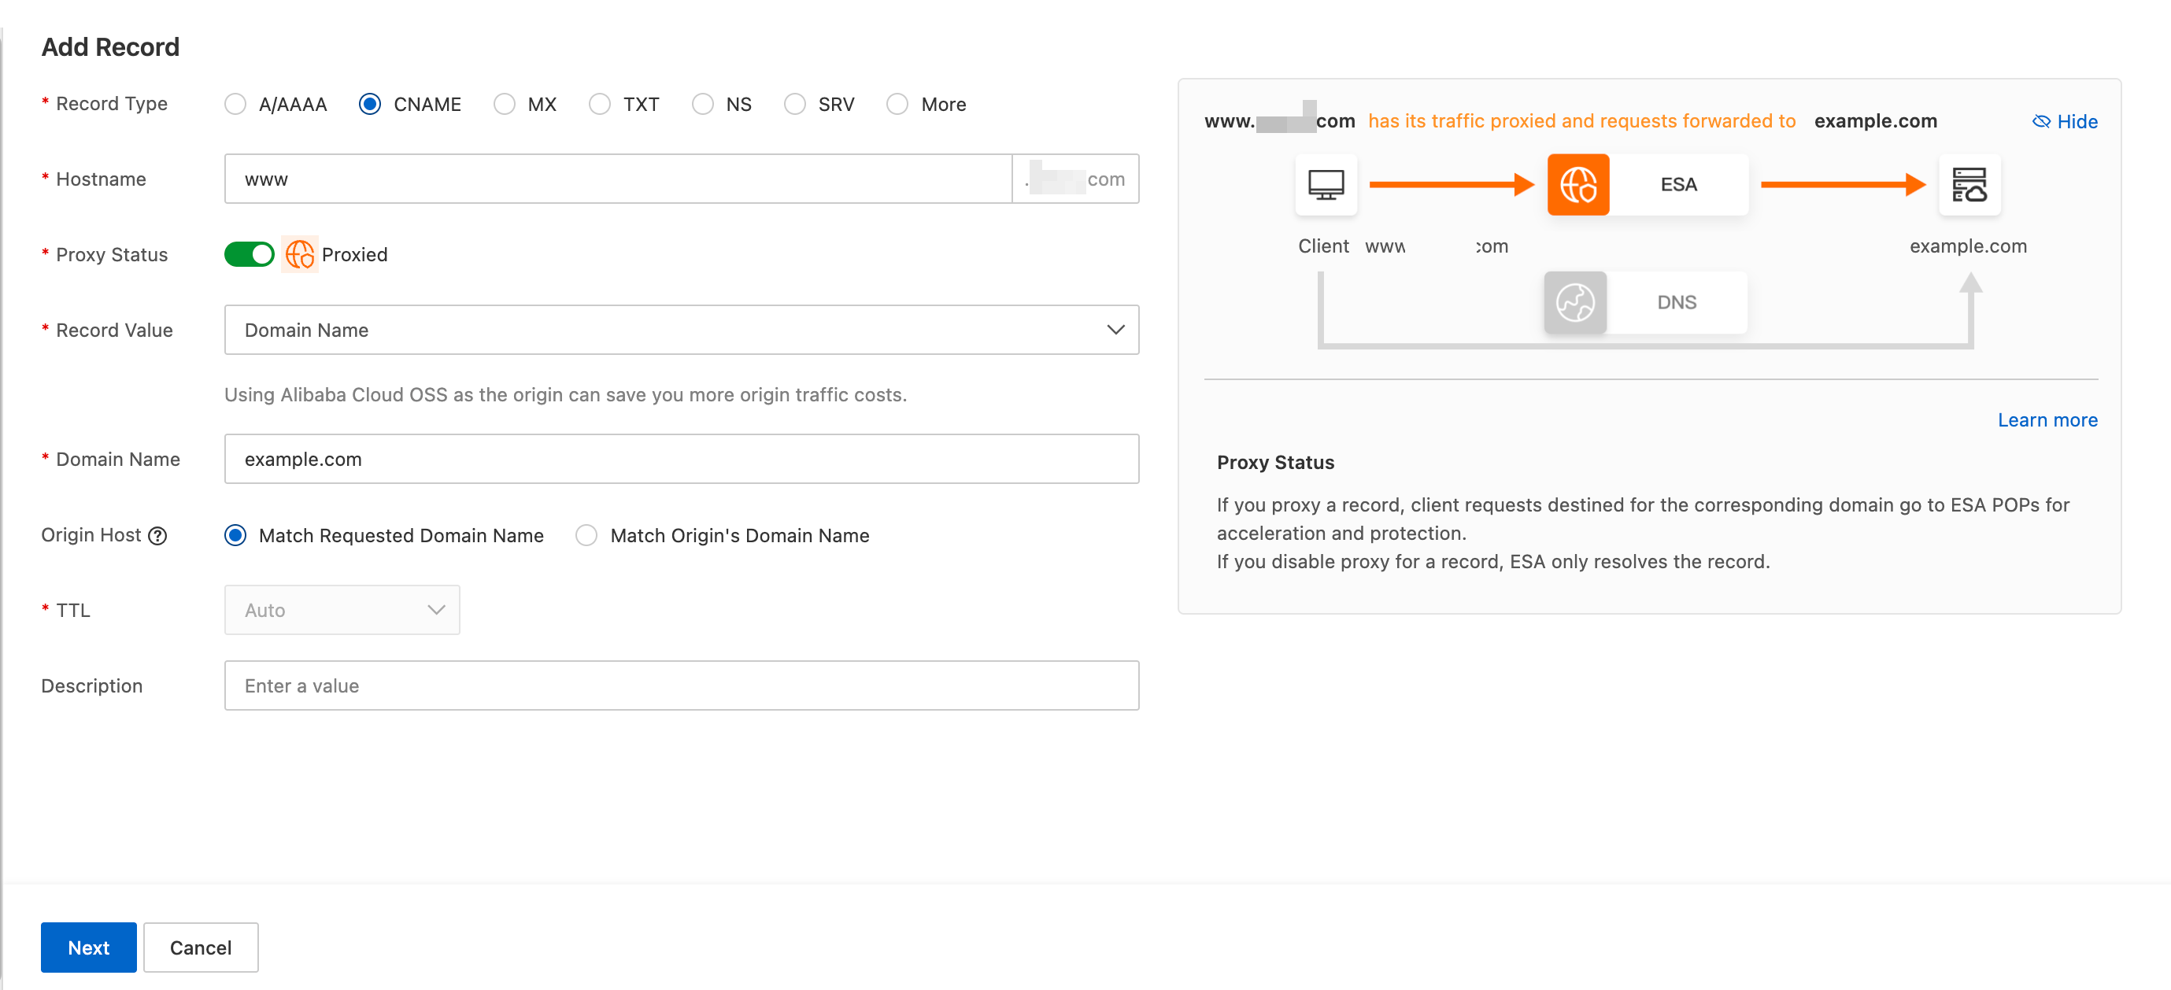2171x990 pixels.
Task: Open the Learn more link
Action: (x=2047, y=420)
